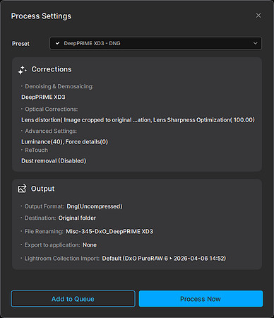Click the Lens distortion and Sharpness line
274x318 pixels.
138,120
